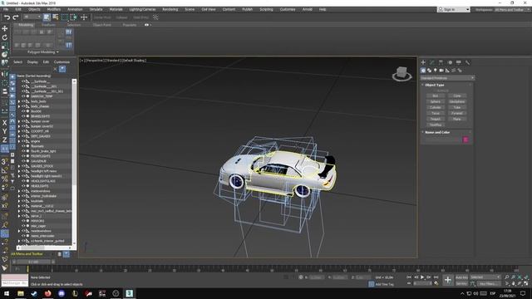Toggle 3D Snaps in left toolbar
Screen dimensions: 532x299
pos(5,162)
